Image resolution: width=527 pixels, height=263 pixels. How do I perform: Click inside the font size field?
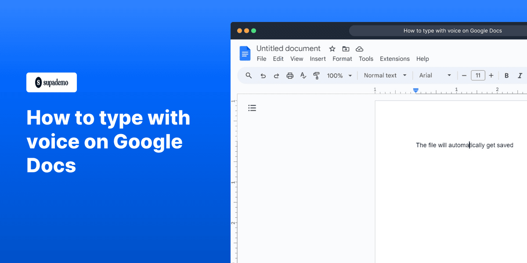click(x=478, y=75)
